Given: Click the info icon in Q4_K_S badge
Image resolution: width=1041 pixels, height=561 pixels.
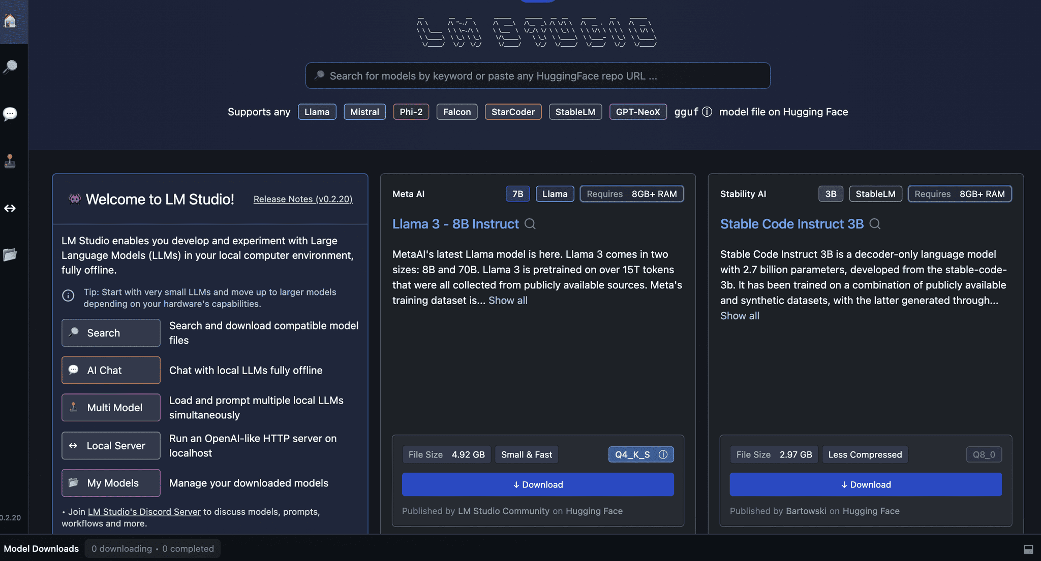Looking at the screenshot, I should pyautogui.click(x=663, y=454).
